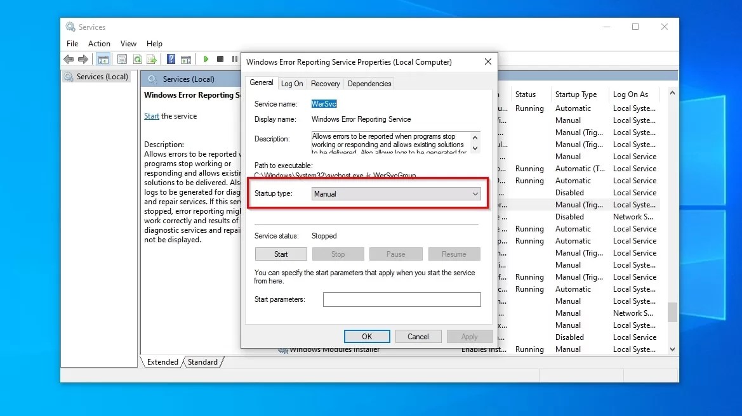Open the Action menu

tap(99, 43)
